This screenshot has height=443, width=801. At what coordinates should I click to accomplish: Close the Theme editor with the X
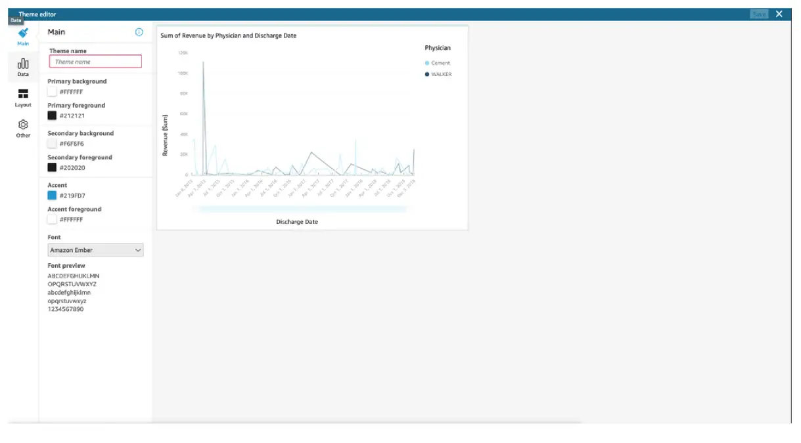click(x=779, y=14)
